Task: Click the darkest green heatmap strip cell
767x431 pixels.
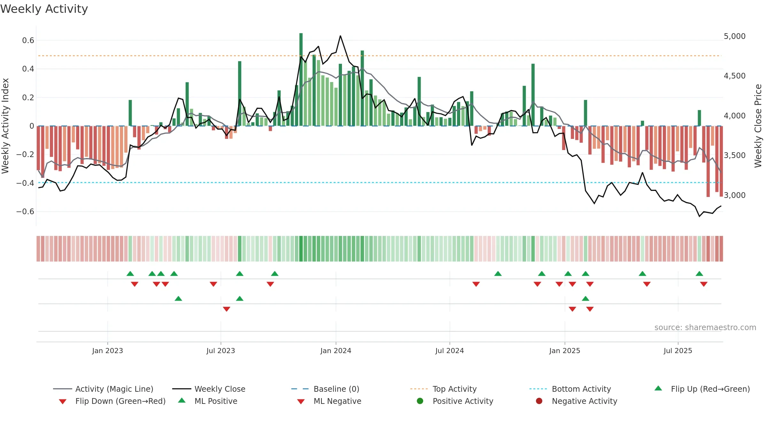Action: pos(301,249)
